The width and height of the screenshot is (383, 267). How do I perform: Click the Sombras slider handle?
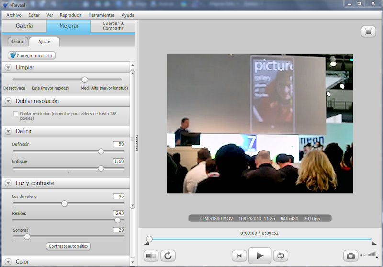[x=27, y=237]
